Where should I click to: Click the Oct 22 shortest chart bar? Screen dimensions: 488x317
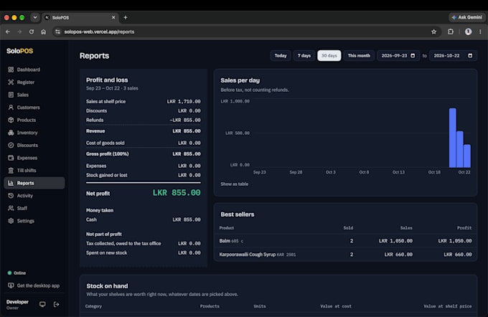(x=467, y=156)
